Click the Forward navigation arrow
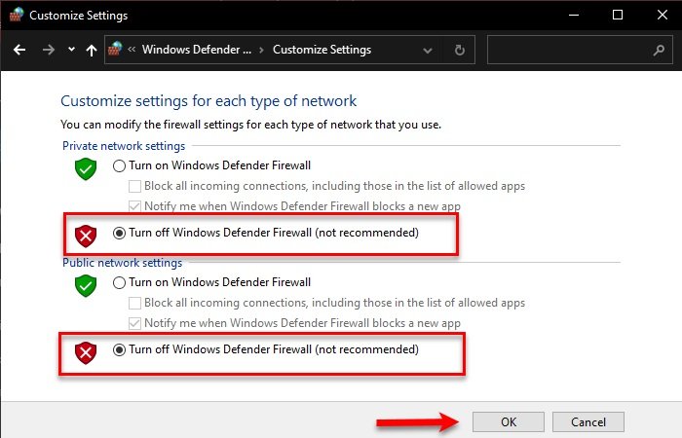The height and width of the screenshot is (438, 682). (x=48, y=50)
